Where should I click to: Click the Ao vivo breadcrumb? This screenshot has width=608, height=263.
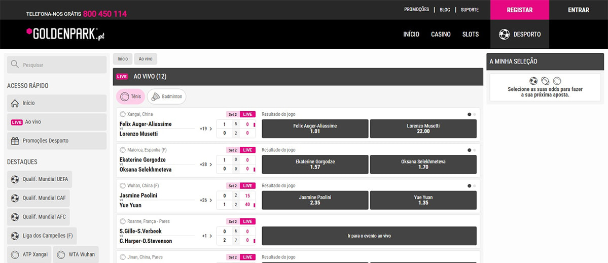[146, 59]
